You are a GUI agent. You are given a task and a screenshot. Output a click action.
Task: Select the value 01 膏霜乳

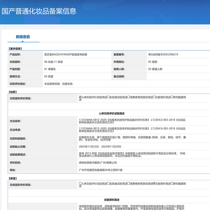pos(50,69)
